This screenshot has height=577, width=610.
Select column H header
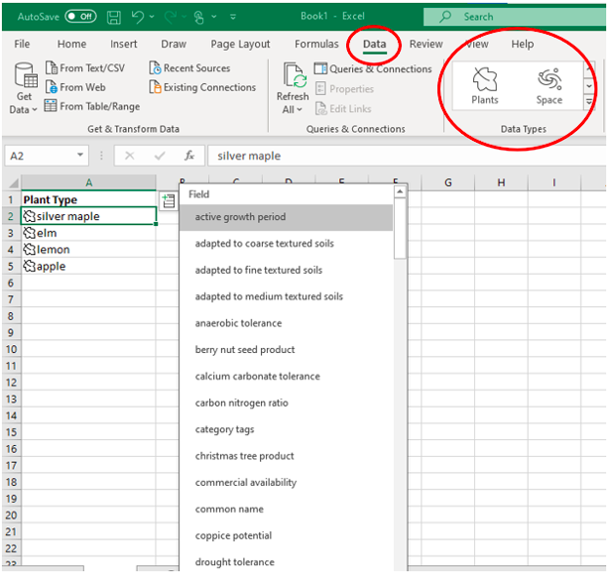coord(501,182)
